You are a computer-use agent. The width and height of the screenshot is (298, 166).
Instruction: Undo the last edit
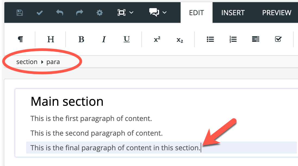(x=60, y=12)
